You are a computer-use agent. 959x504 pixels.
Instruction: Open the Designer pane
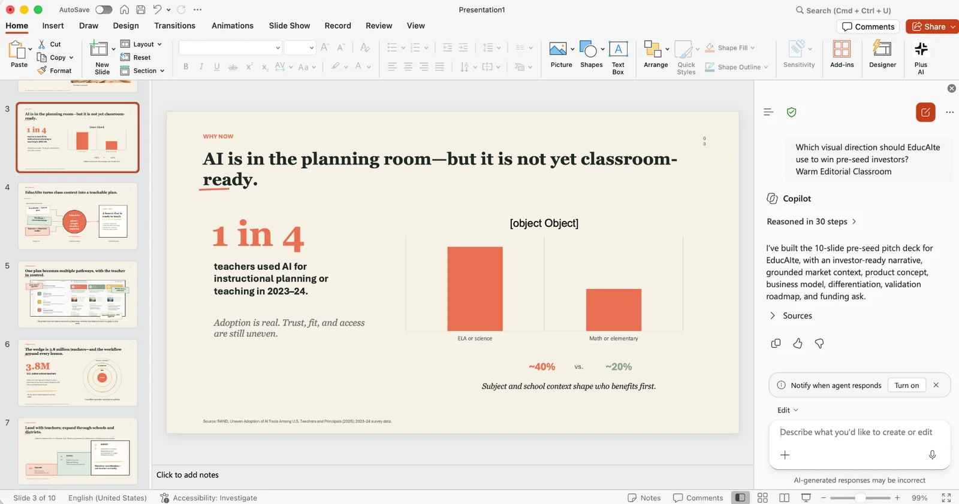point(882,54)
